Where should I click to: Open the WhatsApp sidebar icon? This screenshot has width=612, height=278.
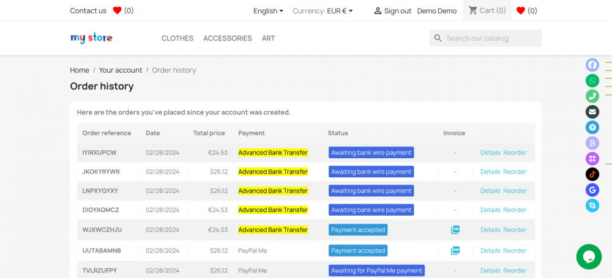(592, 81)
